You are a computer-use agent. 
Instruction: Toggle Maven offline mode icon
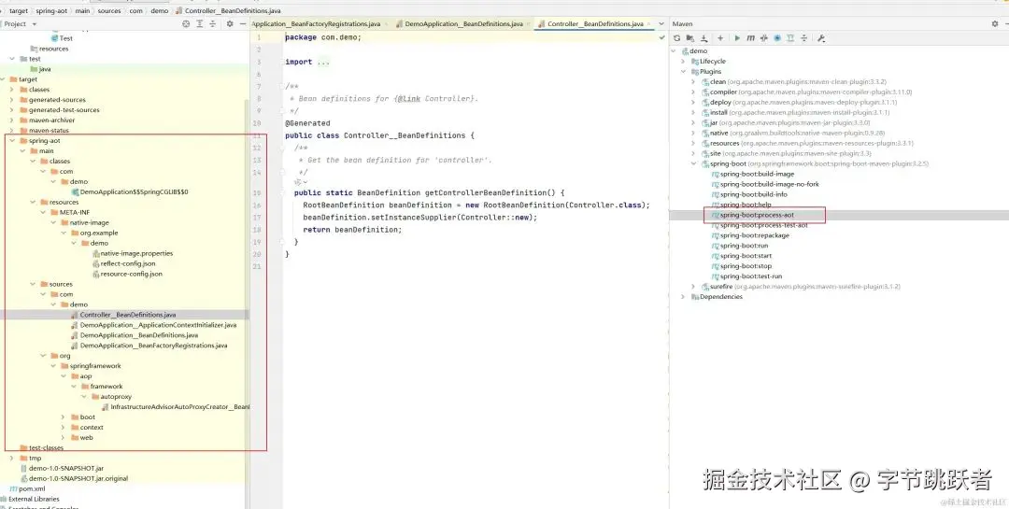tap(764, 38)
